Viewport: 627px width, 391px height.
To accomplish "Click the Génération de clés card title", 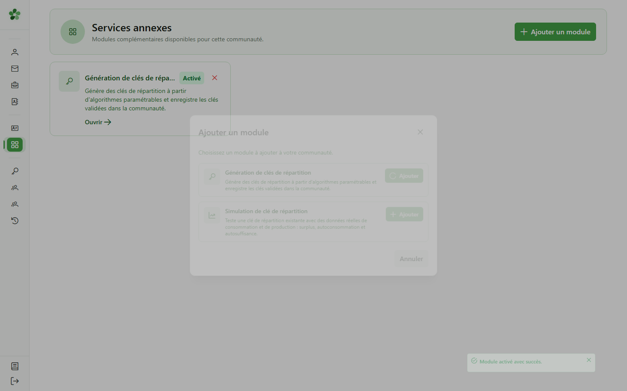I will pyautogui.click(x=130, y=78).
